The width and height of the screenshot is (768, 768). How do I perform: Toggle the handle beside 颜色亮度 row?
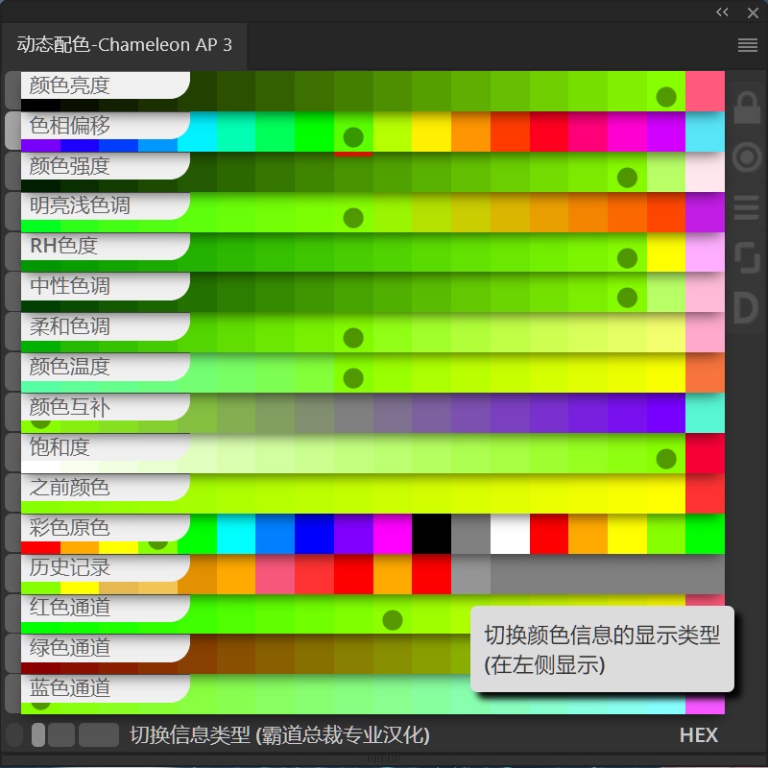(12, 90)
